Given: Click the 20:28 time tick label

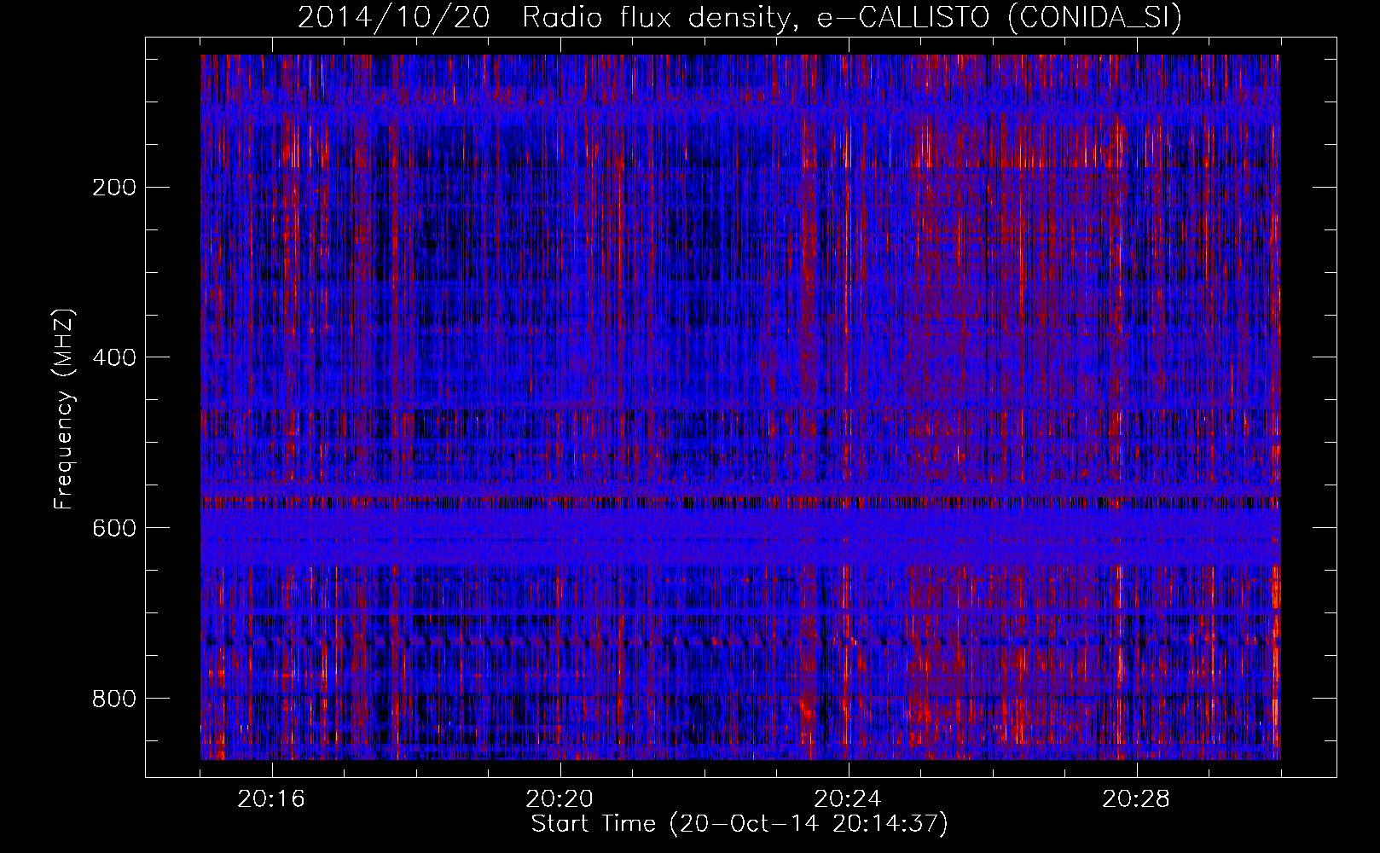Looking at the screenshot, I should [1136, 799].
